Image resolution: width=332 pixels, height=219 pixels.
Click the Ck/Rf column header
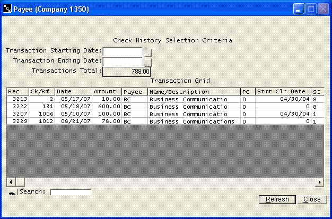[42, 92]
